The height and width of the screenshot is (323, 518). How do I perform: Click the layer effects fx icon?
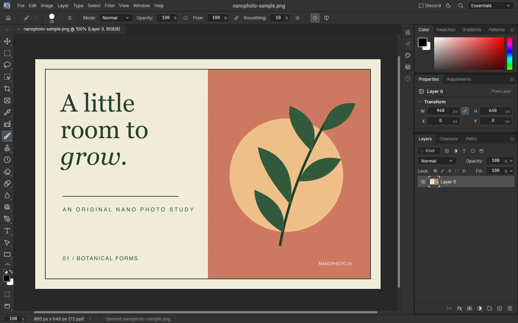coord(459,308)
